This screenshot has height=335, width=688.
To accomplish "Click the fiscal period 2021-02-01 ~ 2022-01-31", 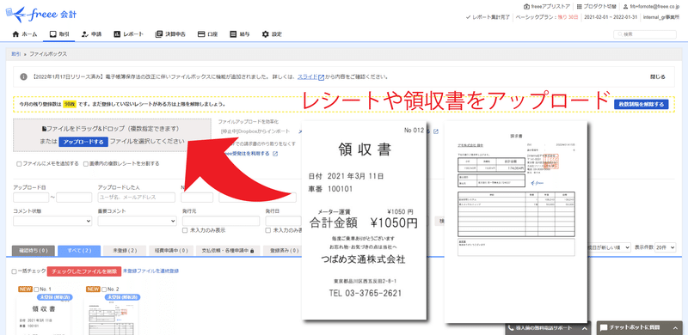I will coord(611,17).
